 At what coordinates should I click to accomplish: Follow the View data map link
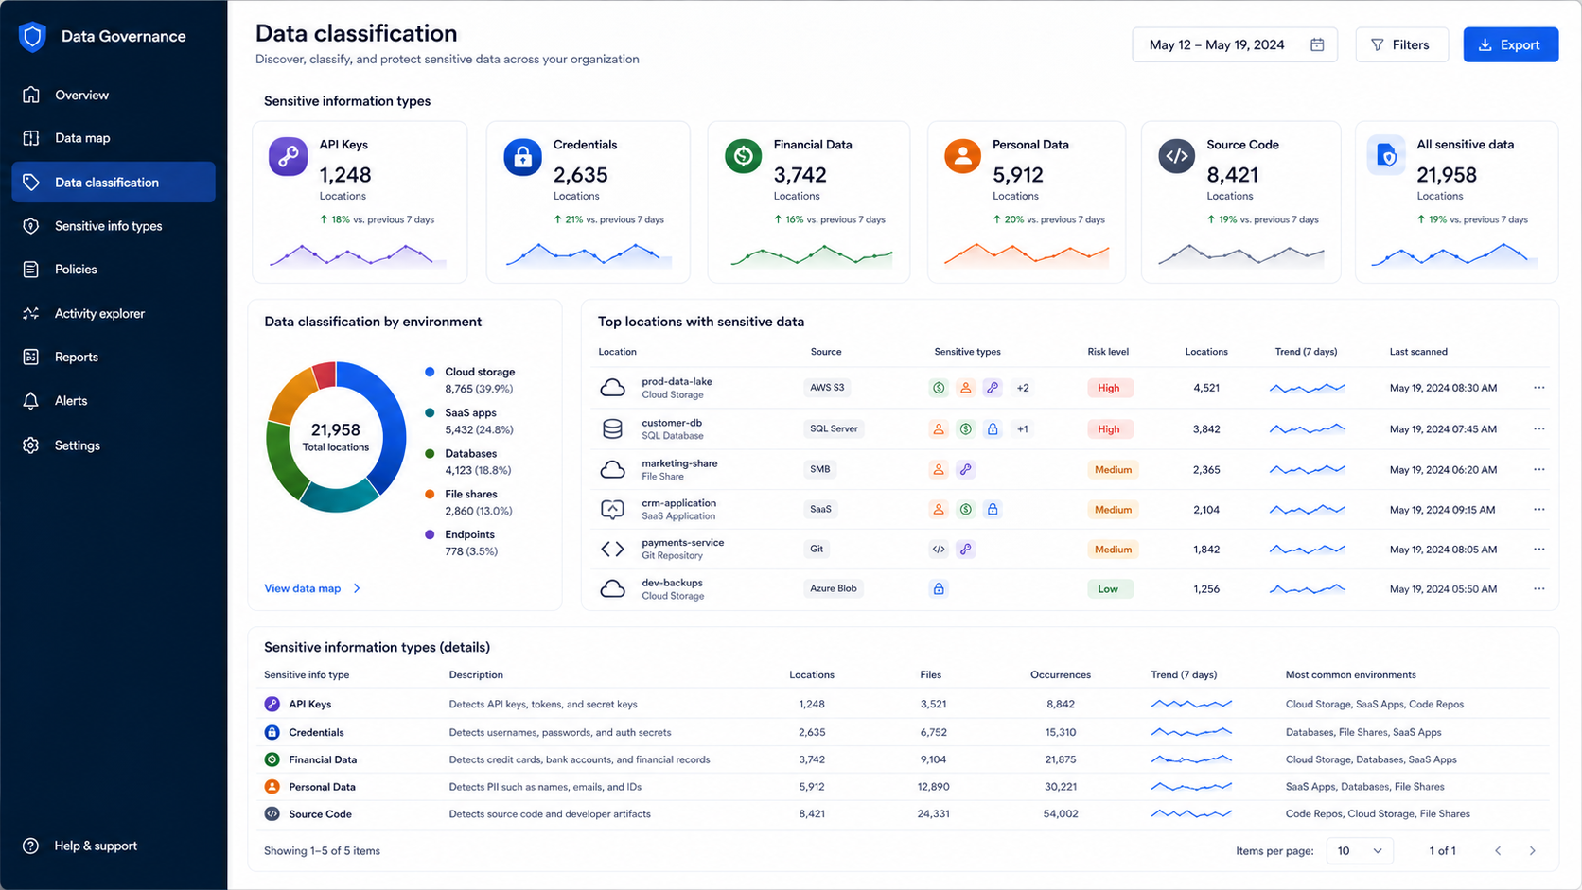pyautogui.click(x=302, y=588)
